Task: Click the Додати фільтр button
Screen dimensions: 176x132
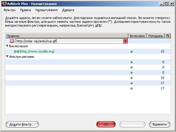Action: (x=22, y=124)
